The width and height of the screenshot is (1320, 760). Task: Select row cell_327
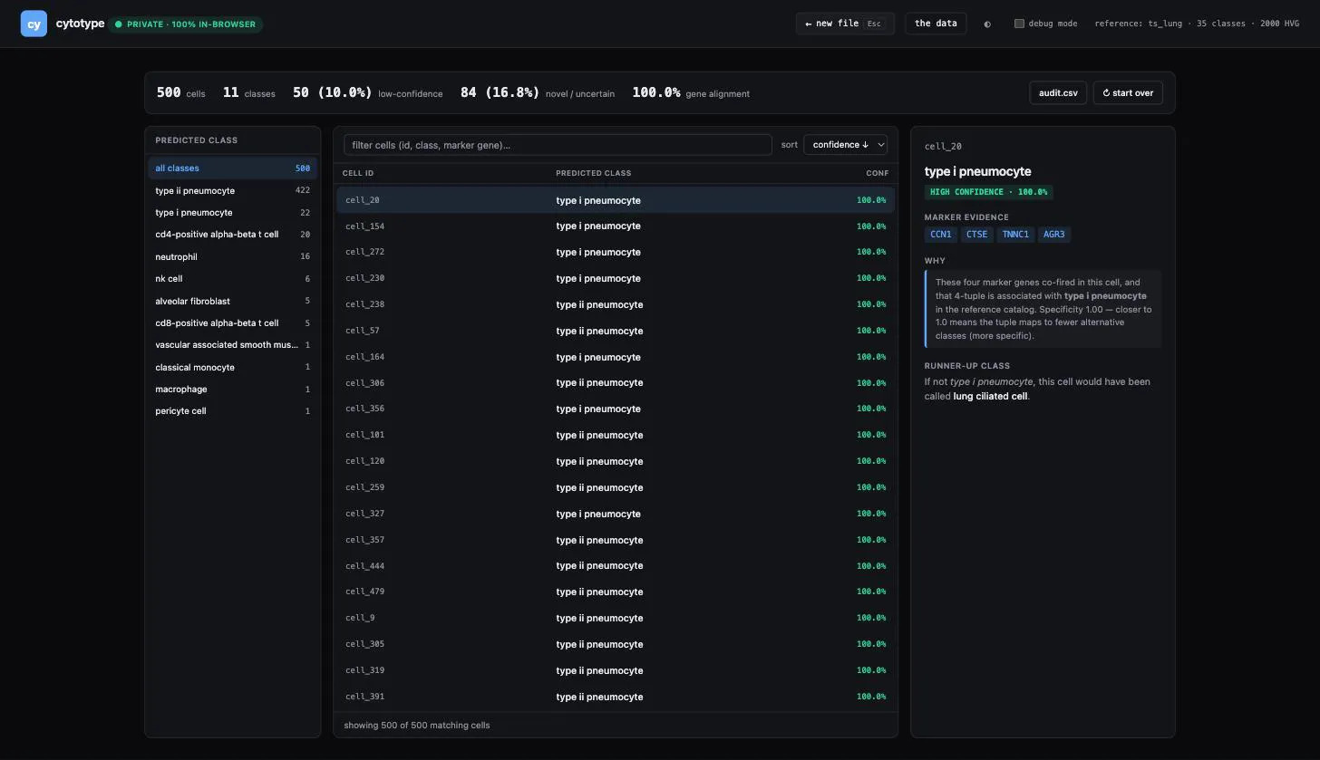click(x=616, y=514)
